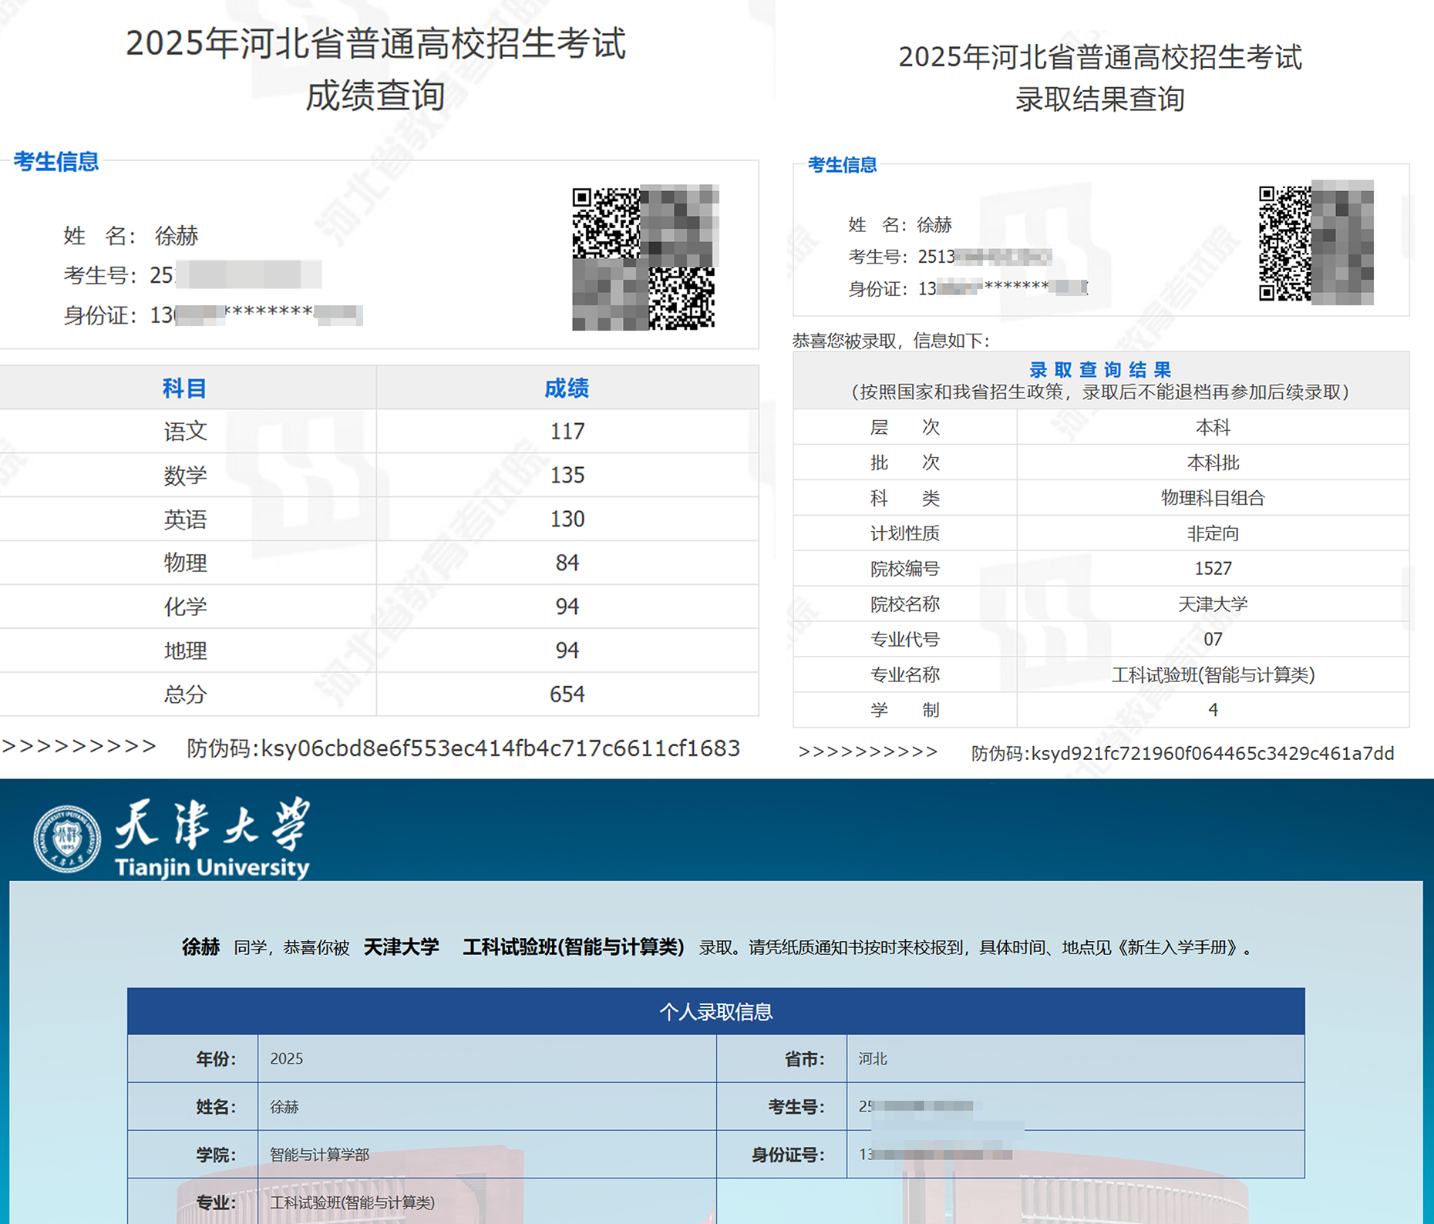Click the 成绩查询 page title
This screenshot has height=1224, width=1434.
[375, 96]
